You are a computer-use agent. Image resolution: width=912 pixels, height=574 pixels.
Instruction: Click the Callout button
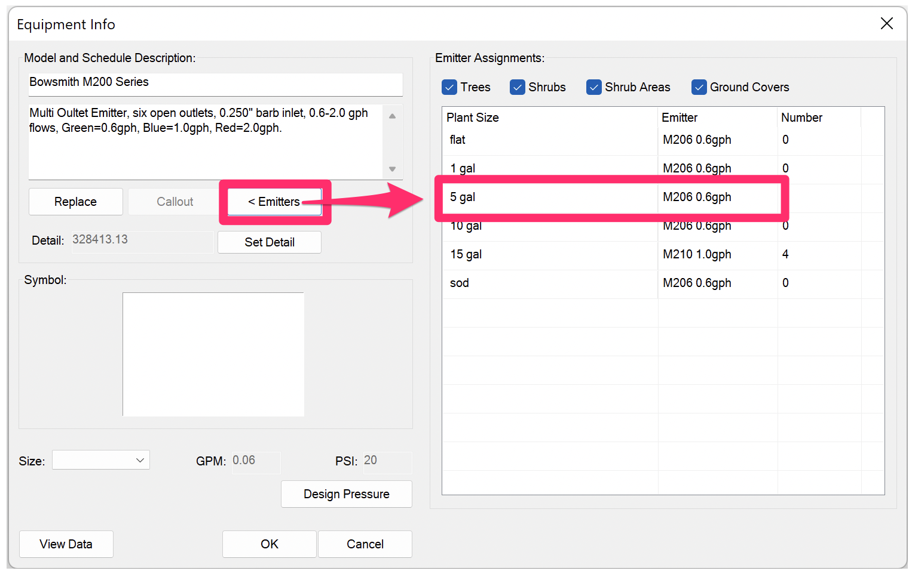coord(175,202)
